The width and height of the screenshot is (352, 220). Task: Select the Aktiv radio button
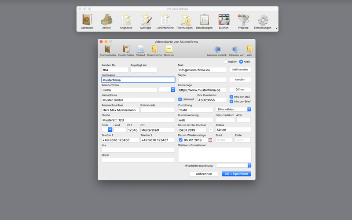pos(241,62)
